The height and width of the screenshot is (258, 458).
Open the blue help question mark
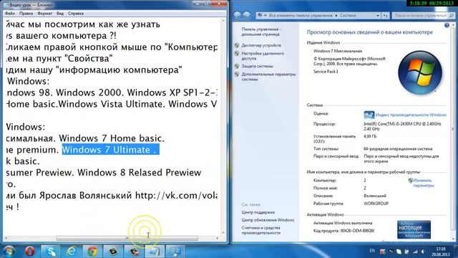[x=447, y=26]
